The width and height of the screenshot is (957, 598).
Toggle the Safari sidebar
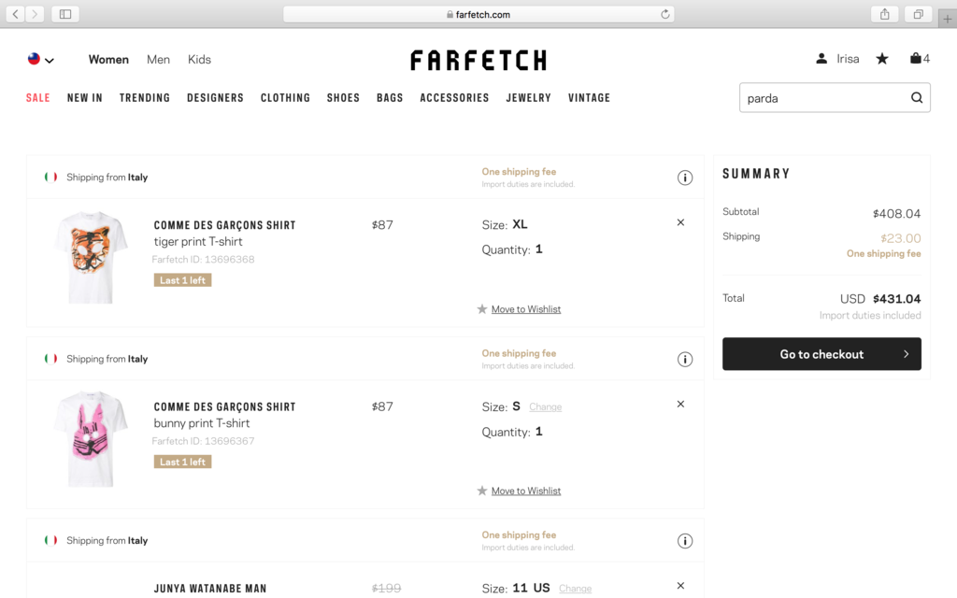65,14
